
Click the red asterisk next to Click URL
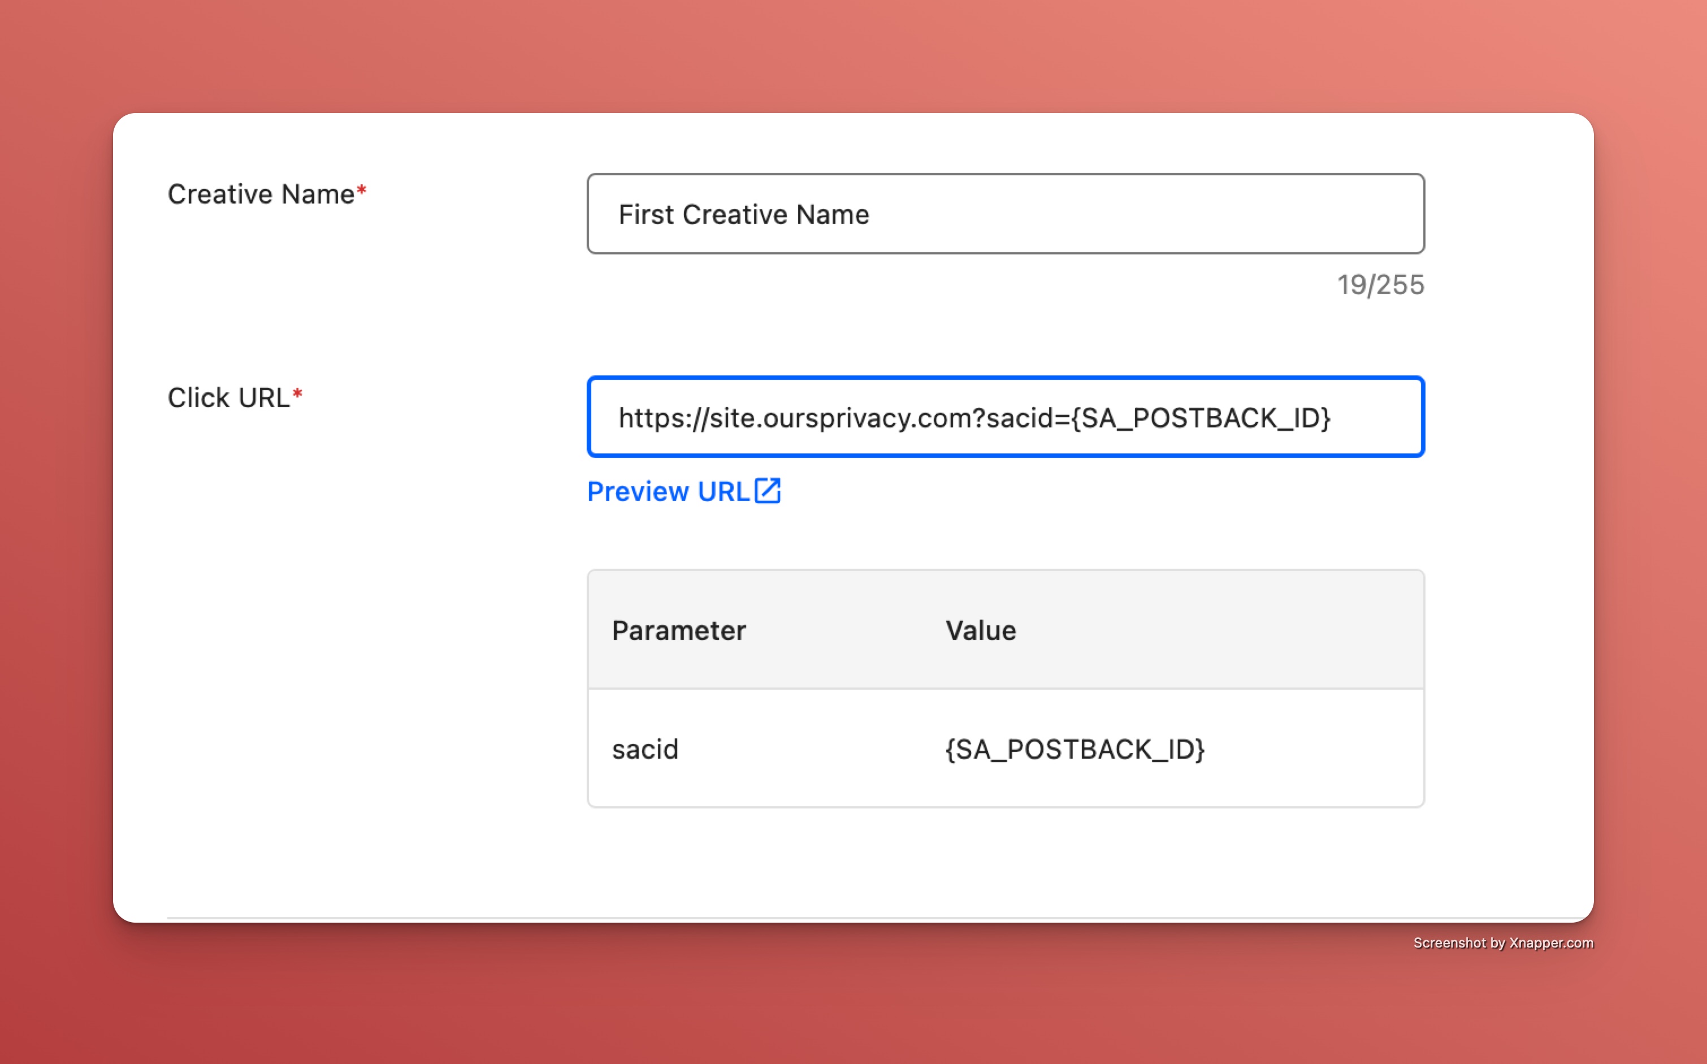297,393
